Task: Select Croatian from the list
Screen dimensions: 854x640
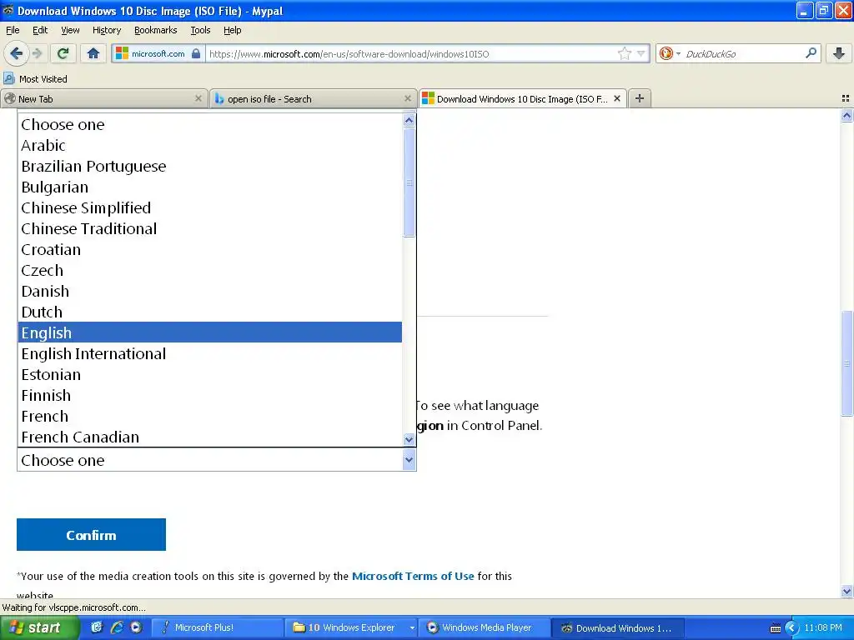Action: [210, 249]
